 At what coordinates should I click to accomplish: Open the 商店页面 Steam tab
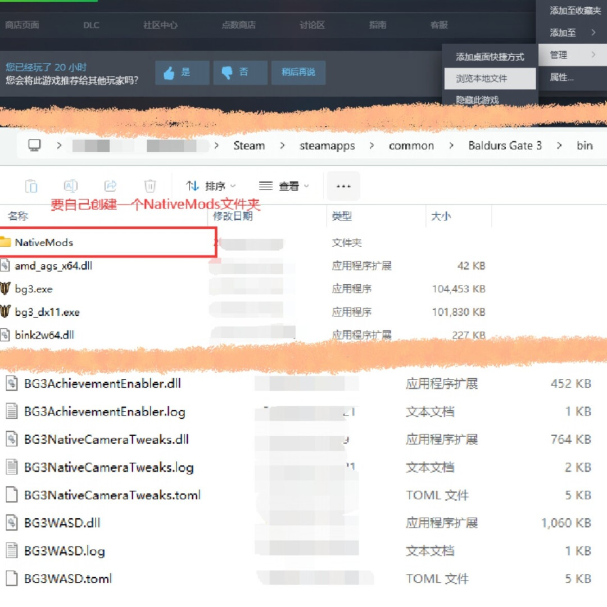(22, 25)
